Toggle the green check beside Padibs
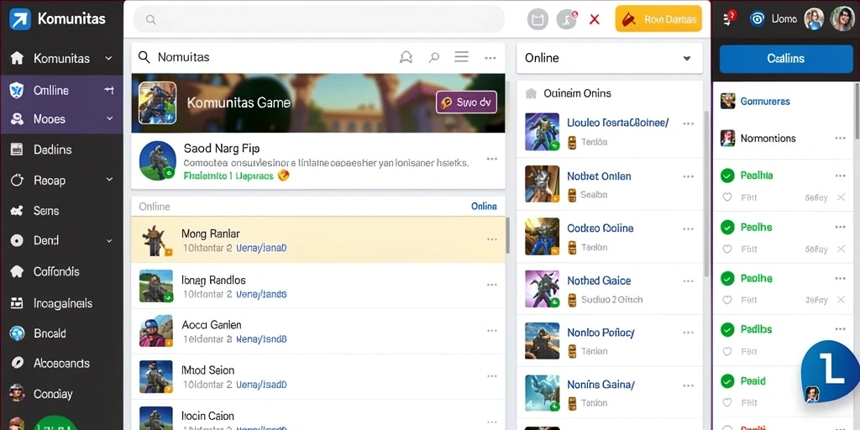860x430 pixels. (x=727, y=329)
